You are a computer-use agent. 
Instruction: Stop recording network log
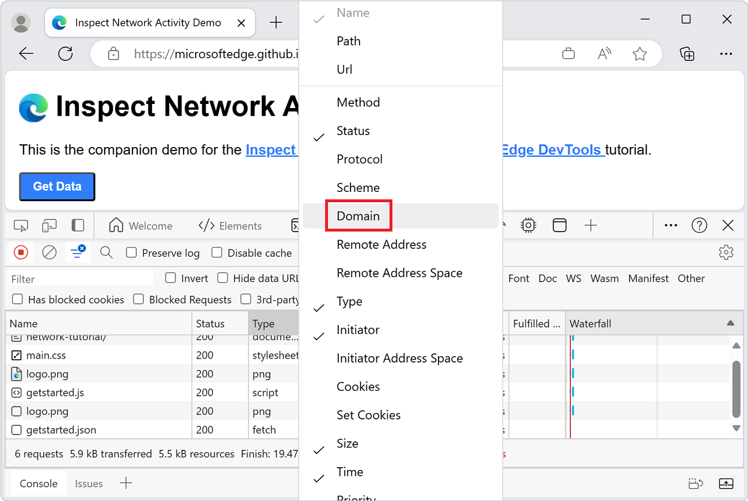coord(21,252)
